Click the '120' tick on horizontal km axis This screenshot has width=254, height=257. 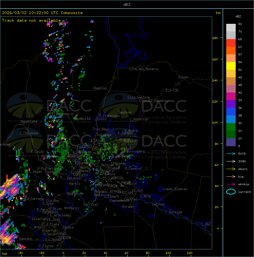[x=190, y=253]
